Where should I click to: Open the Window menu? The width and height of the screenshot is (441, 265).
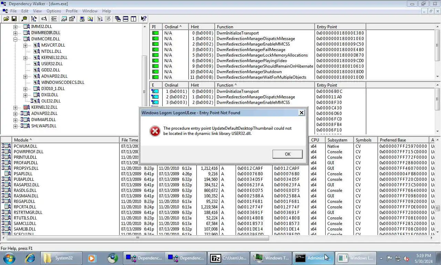90,11
